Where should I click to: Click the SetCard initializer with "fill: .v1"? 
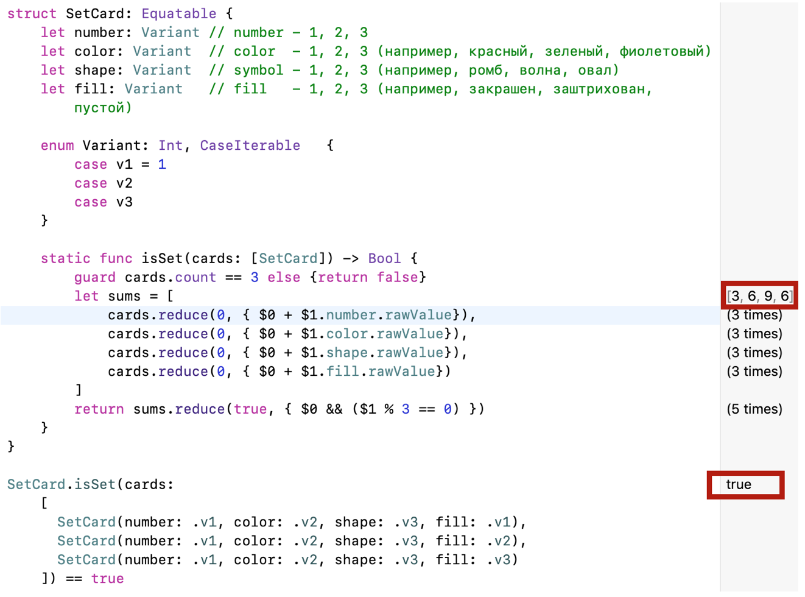click(292, 522)
